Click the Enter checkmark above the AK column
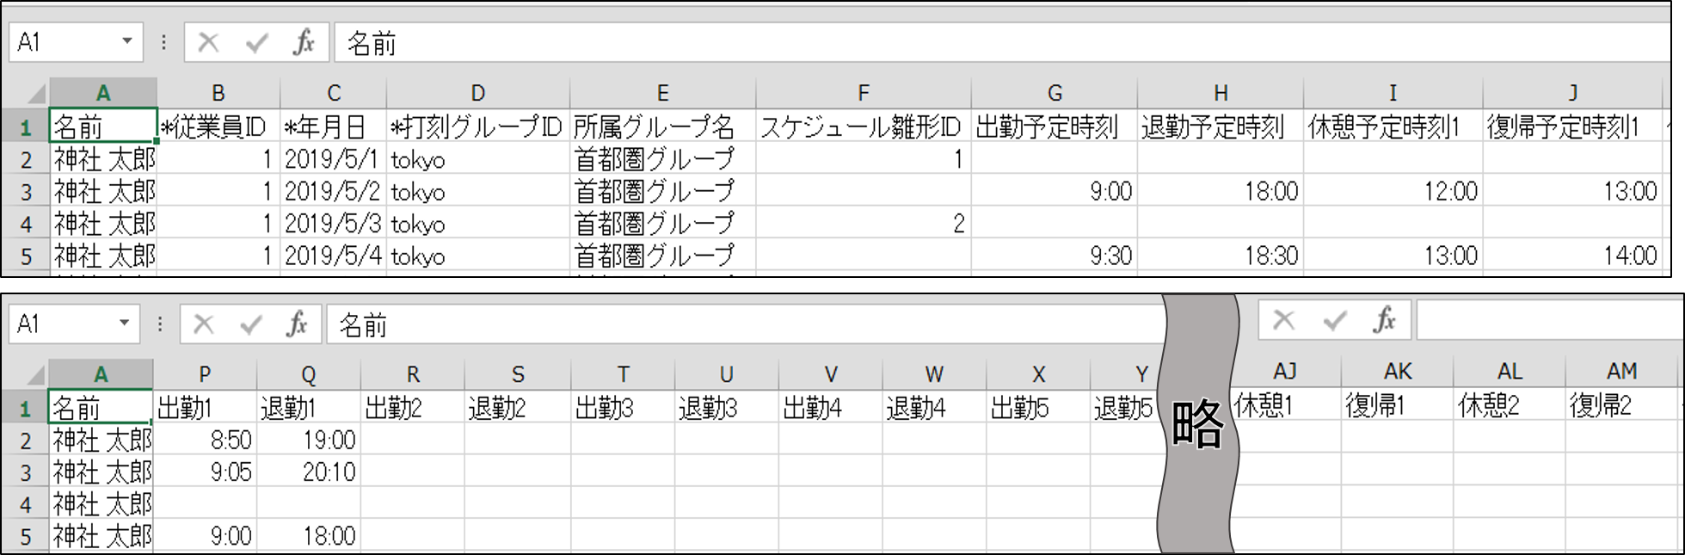 (x=1335, y=320)
